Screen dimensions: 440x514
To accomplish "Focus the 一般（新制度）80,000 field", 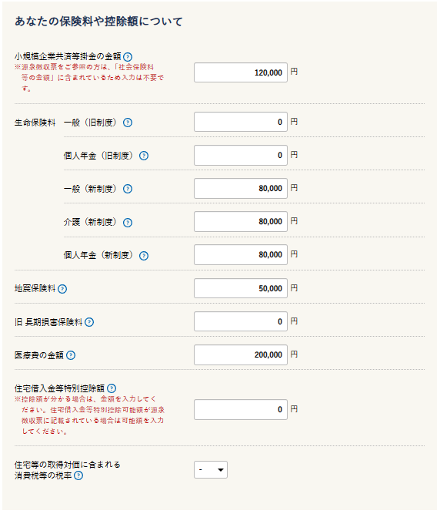I will 241,188.
